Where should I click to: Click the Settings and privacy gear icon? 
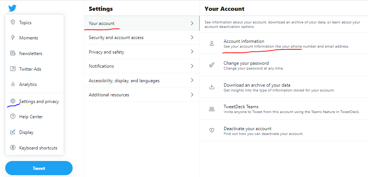13,101
